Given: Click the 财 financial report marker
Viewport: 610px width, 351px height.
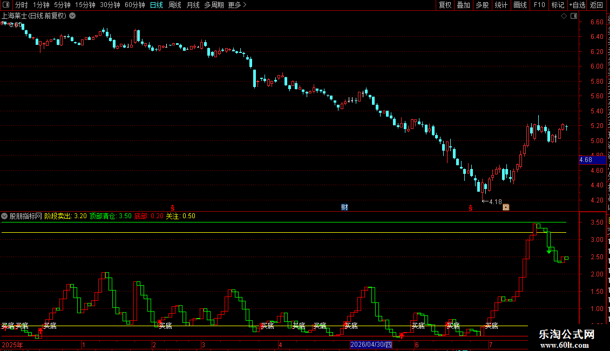Looking at the screenshot, I should (344, 207).
